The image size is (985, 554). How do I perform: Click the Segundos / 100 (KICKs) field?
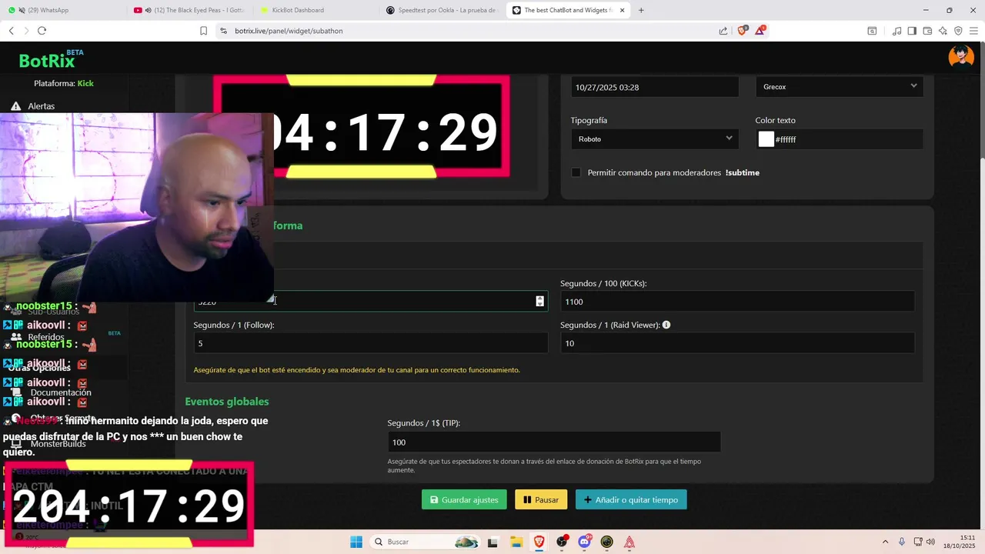(x=737, y=302)
